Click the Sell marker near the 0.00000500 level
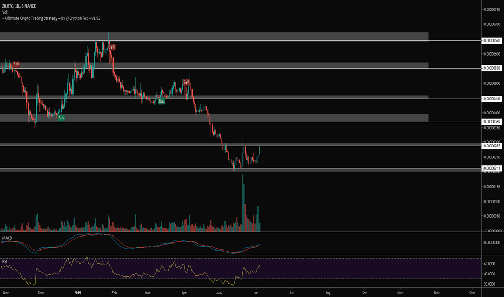 [x=186, y=83]
